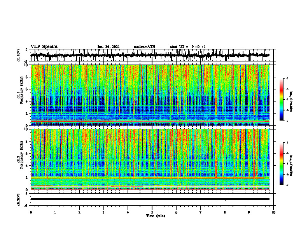Click the "Time (min)" x-axis label

[x=156, y=216]
